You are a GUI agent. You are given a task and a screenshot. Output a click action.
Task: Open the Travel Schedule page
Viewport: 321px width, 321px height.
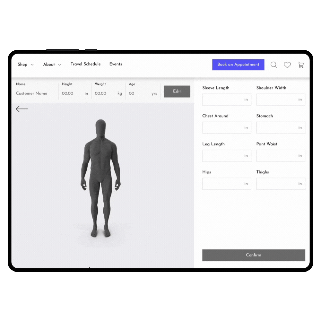(x=86, y=64)
